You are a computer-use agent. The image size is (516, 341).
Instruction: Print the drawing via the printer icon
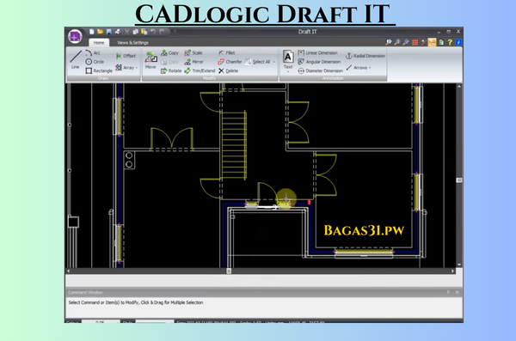coord(118,32)
